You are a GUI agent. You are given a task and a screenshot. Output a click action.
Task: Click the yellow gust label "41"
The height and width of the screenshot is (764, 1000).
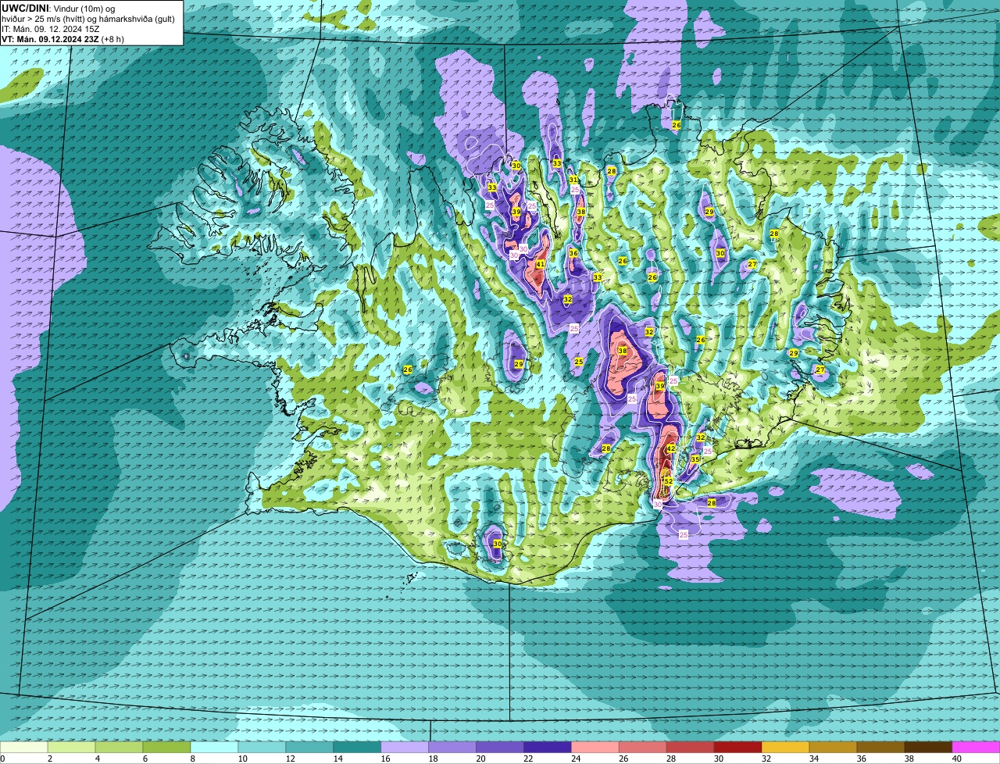pyautogui.click(x=540, y=264)
